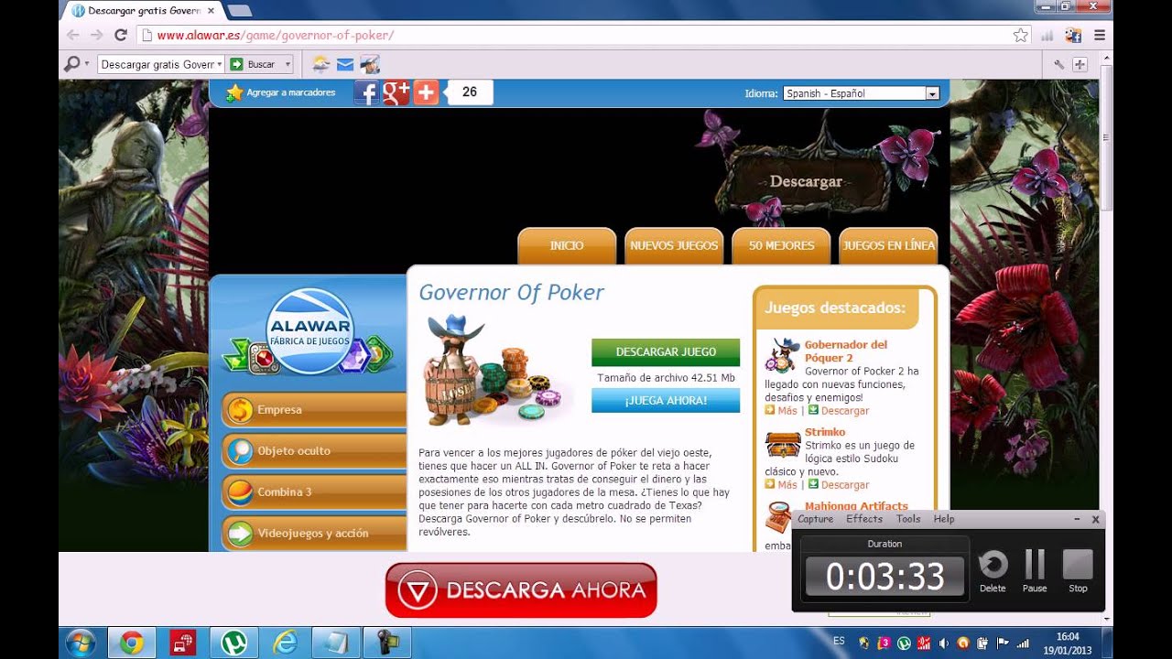The width and height of the screenshot is (1172, 659).
Task: Click the Mahjongg Artifacts game link
Action: [x=856, y=506]
